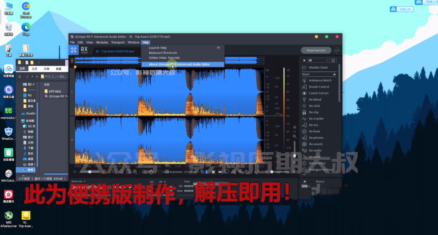The image size is (438, 235).
Task: Open the Modules menu
Action: [x=102, y=42]
